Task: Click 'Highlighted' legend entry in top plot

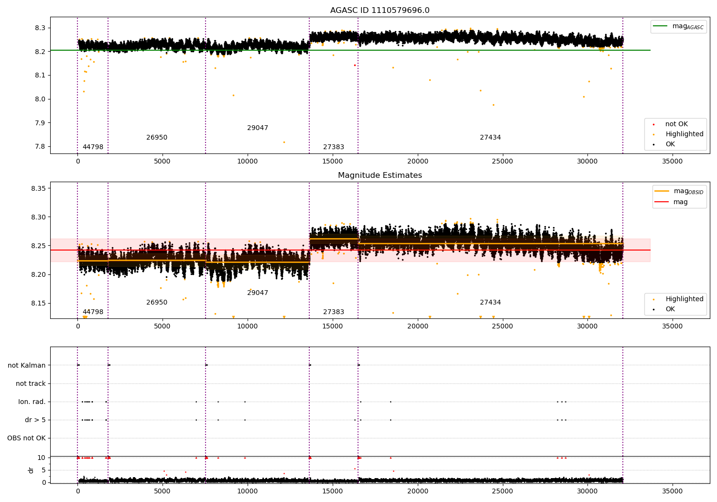Action: coord(684,134)
